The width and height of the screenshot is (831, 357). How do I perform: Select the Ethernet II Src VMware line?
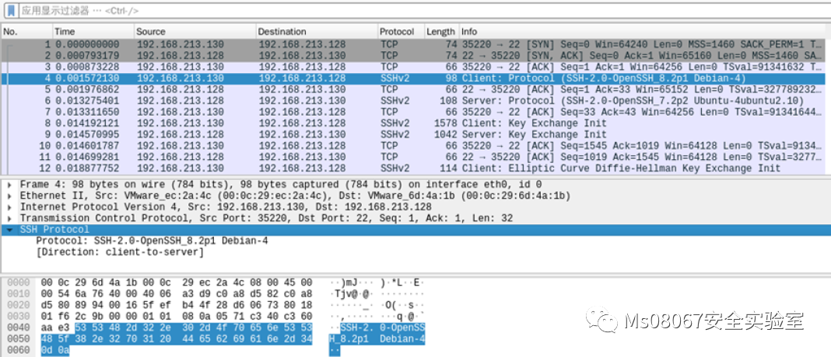tap(295, 196)
